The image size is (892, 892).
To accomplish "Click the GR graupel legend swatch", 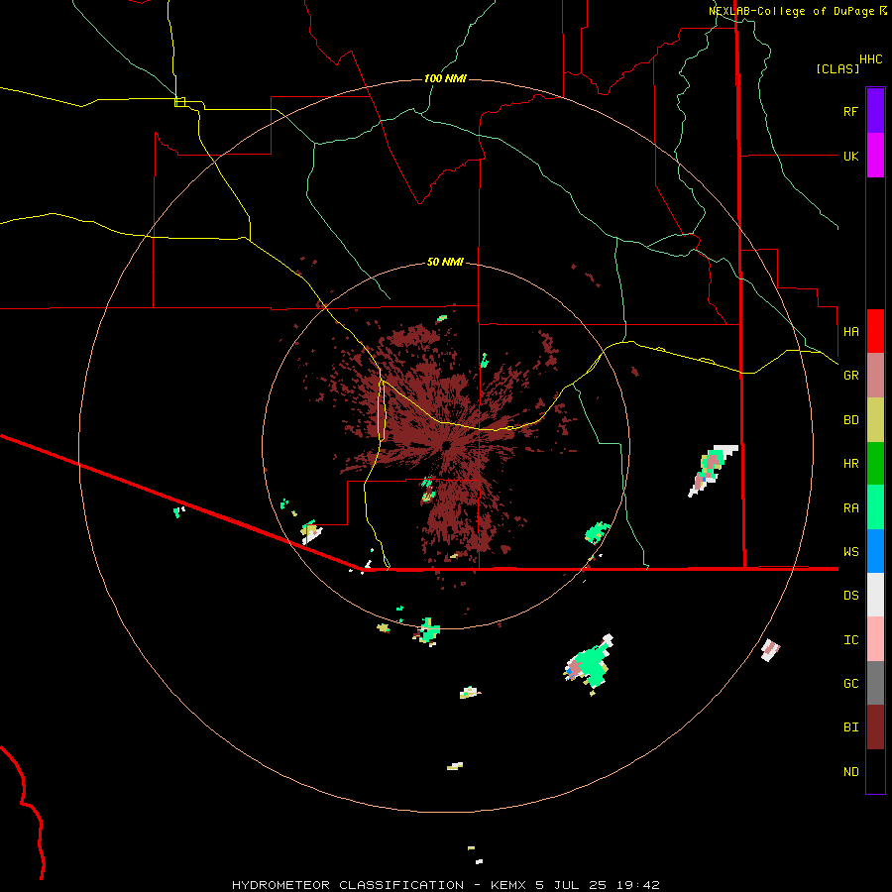I will tap(875, 376).
